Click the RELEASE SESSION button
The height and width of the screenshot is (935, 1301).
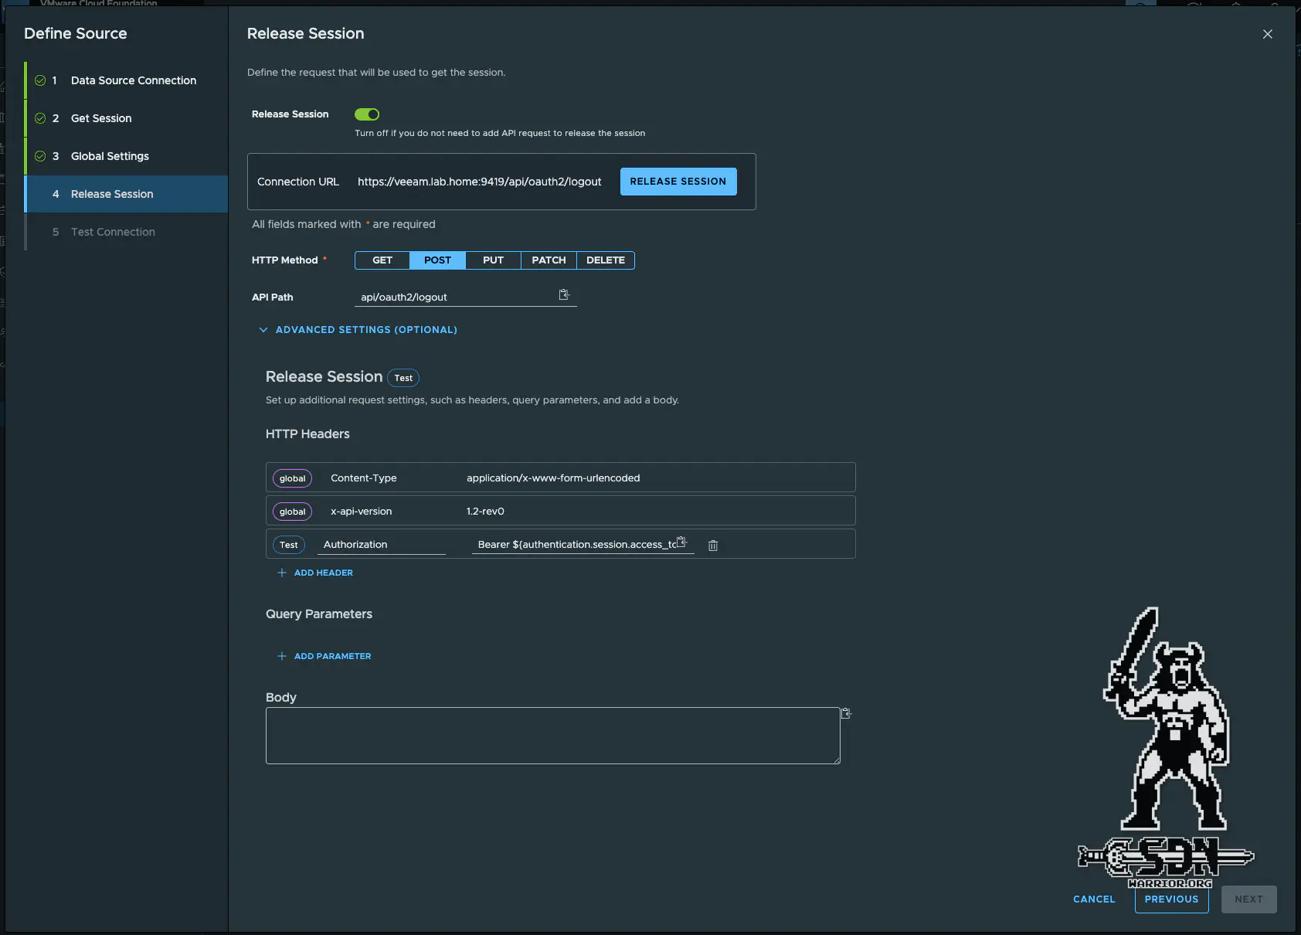678,181
